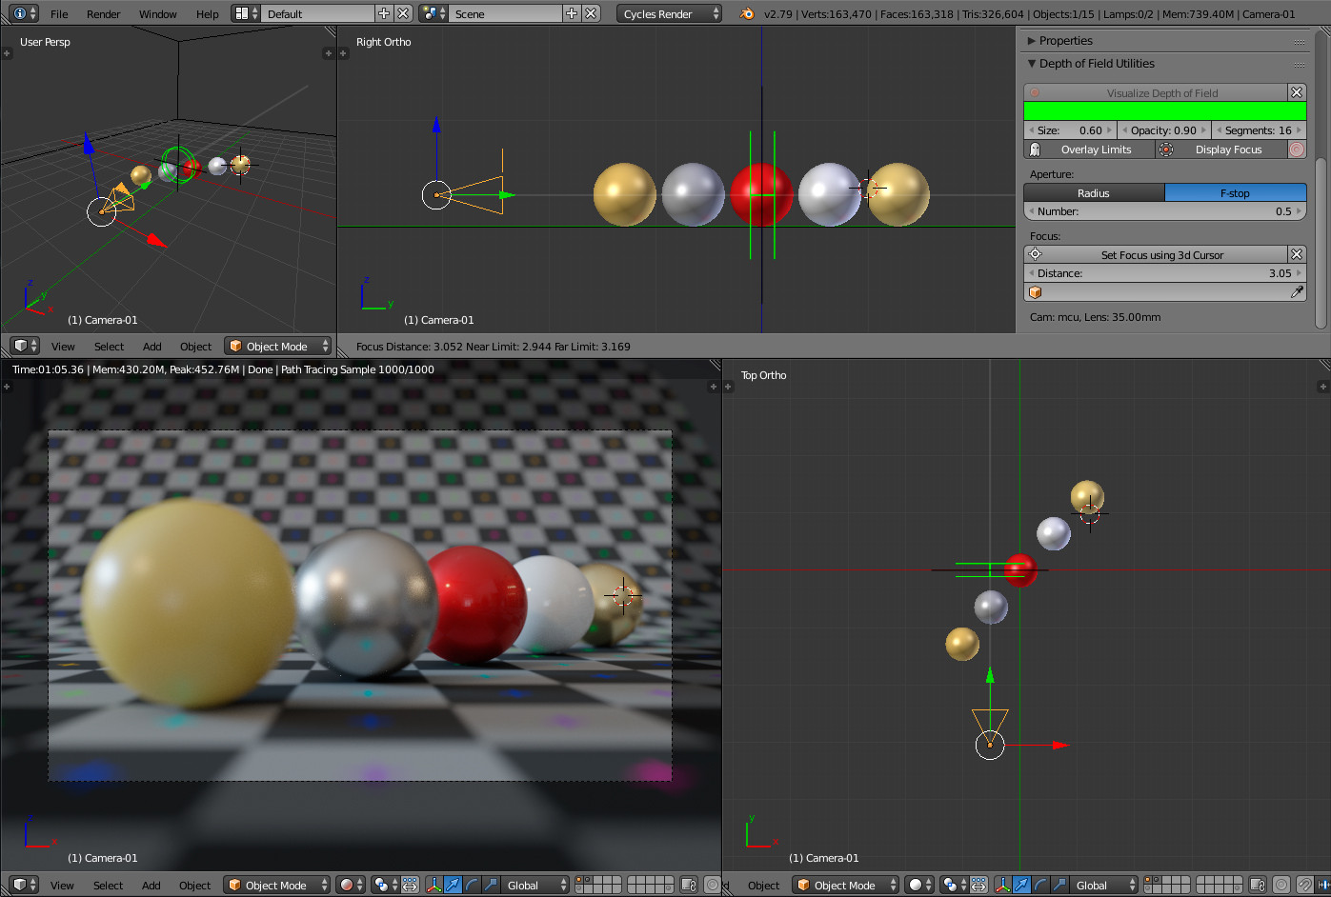
Task: Select the rotate manipulator icon in Top Ortho header
Action: [1040, 885]
